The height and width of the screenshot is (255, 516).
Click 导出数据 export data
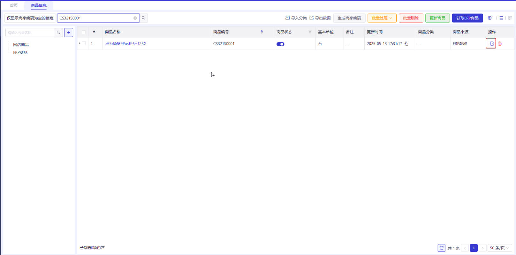click(320, 18)
